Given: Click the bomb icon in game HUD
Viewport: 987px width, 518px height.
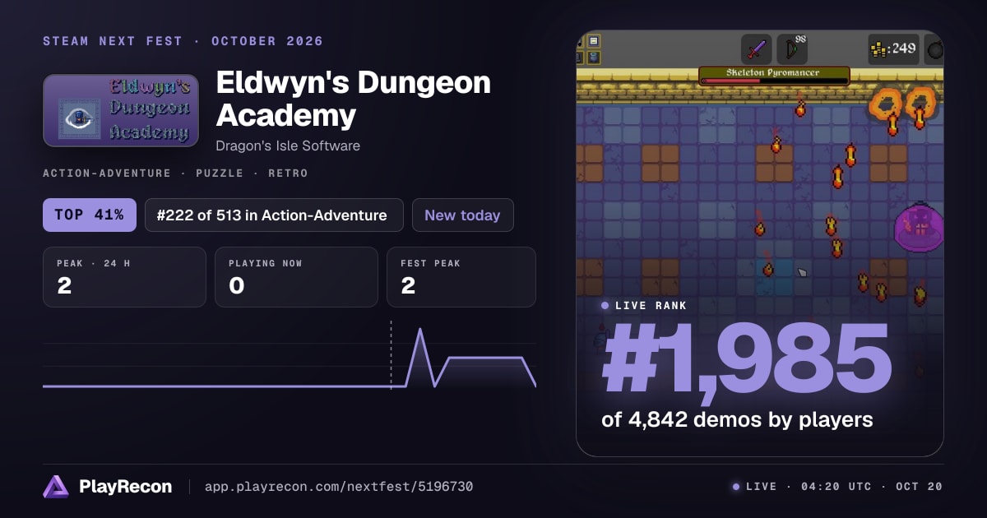Looking at the screenshot, I should pos(934,49).
